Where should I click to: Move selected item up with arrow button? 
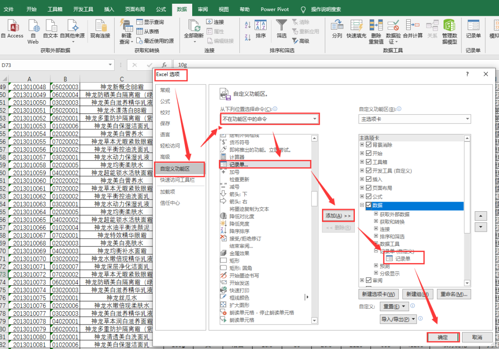click(x=481, y=216)
